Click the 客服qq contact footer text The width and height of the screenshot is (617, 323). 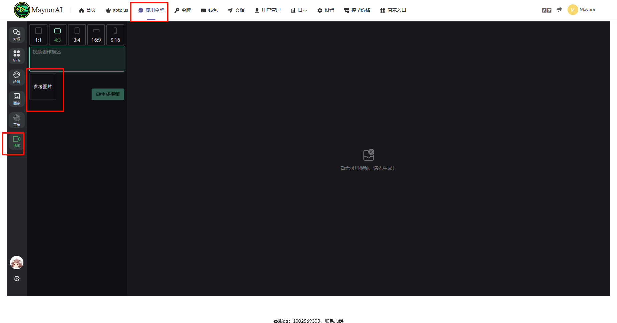click(x=308, y=321)
